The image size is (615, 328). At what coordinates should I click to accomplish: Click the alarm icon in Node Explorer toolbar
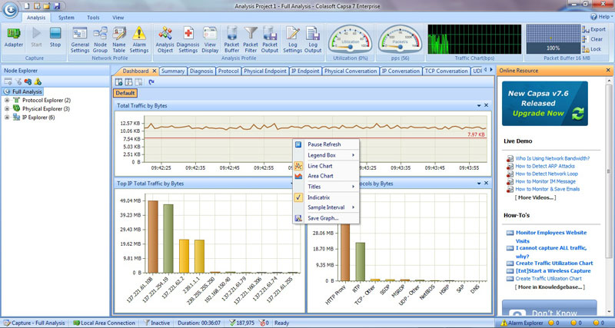coord(38,81)
